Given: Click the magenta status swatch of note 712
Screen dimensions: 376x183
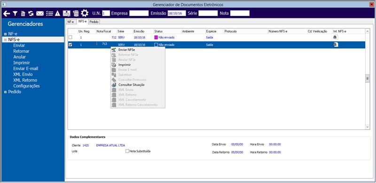Looking at the screenshot, I should [156, 38].
